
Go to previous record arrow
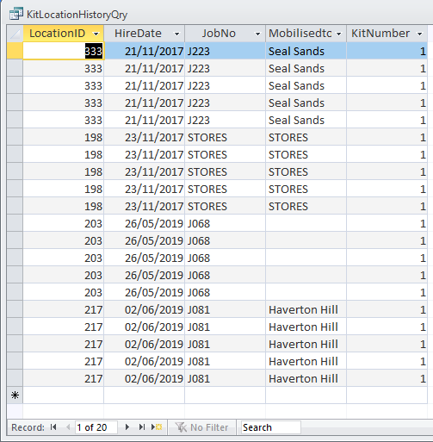(x=68, y=427)
